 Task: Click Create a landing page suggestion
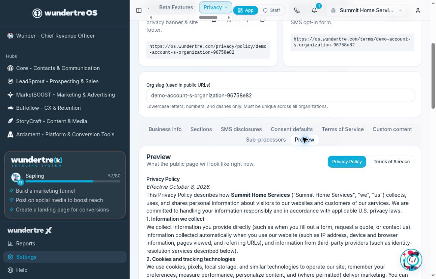[62, 210]
